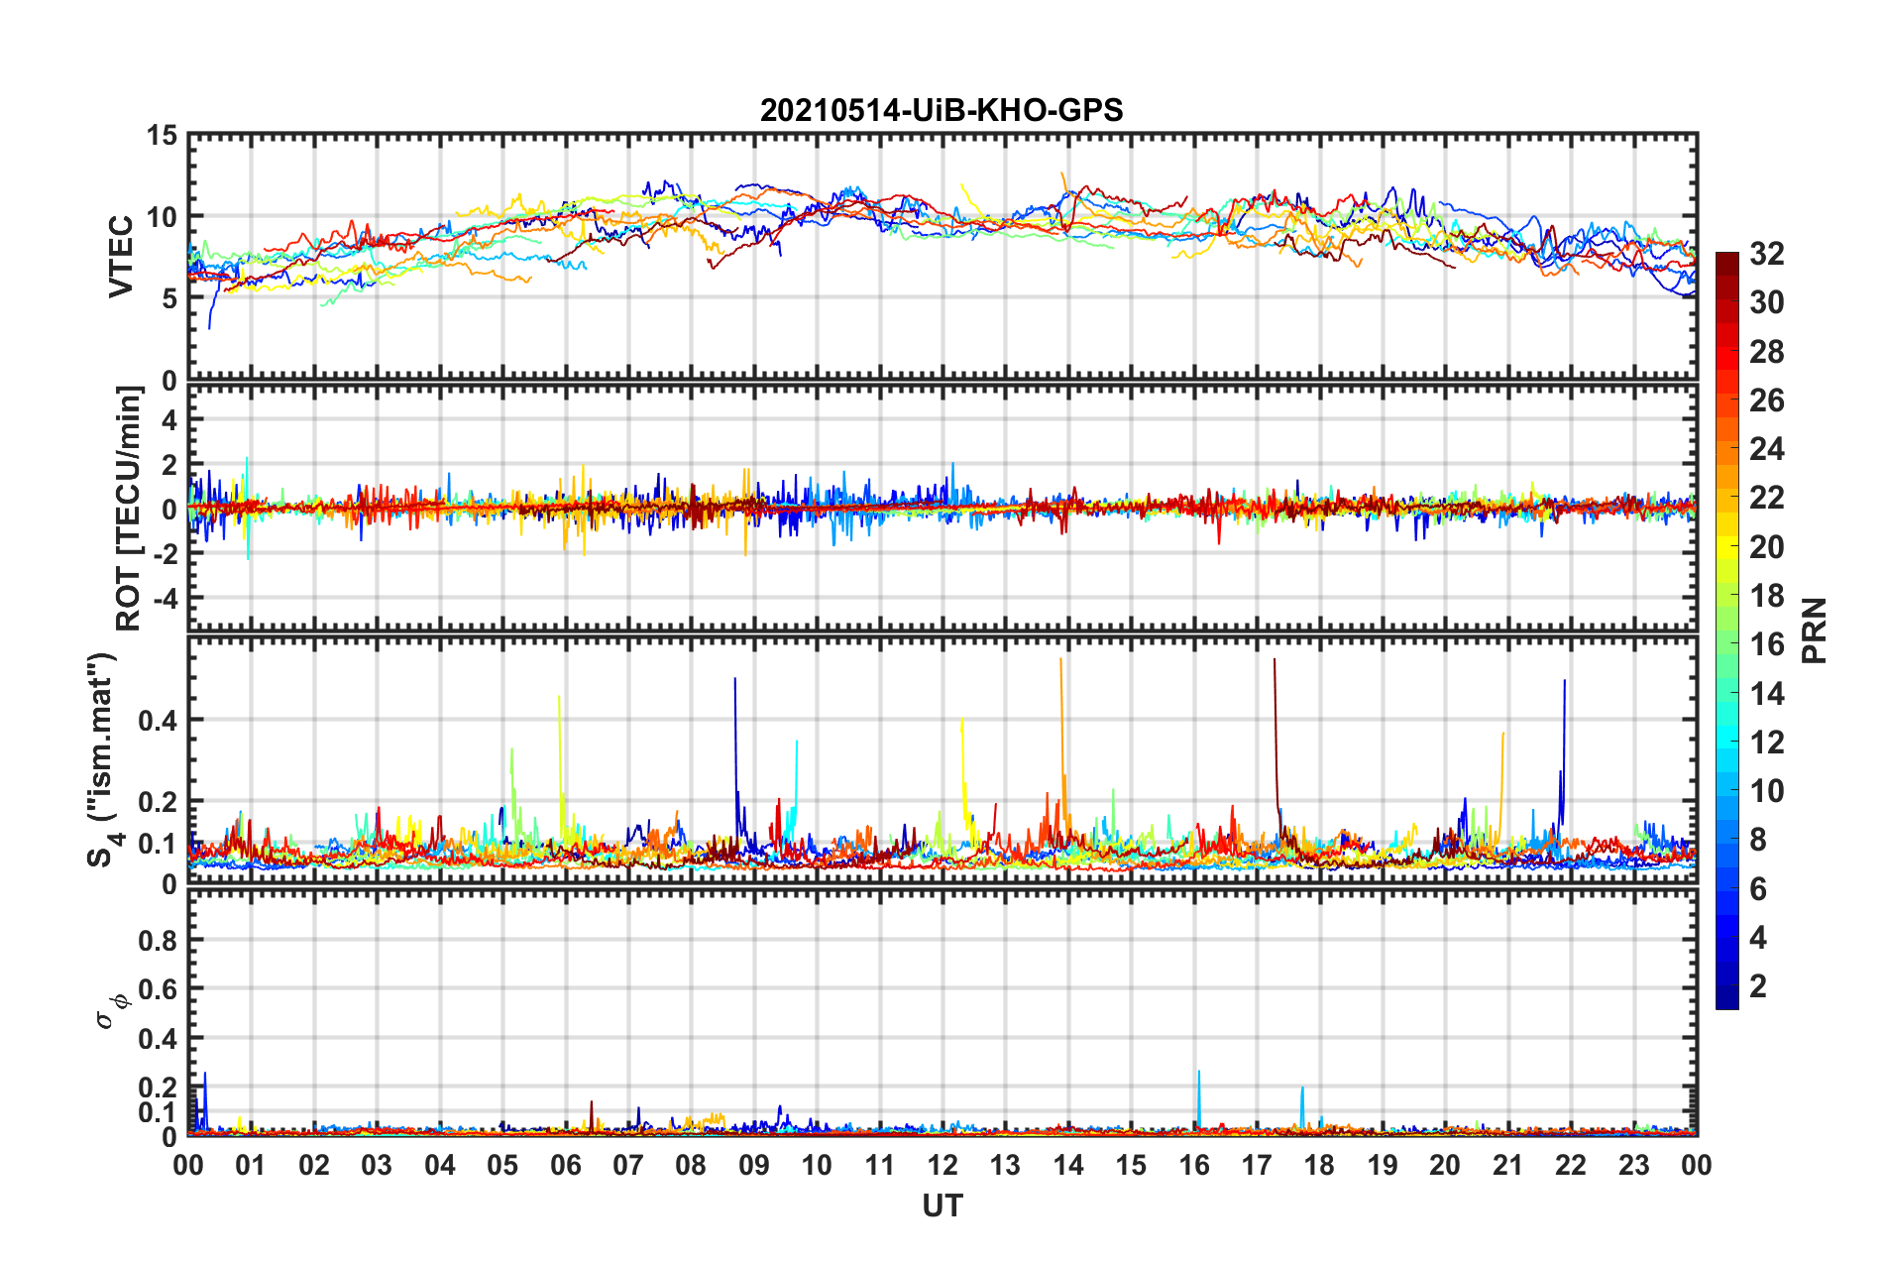Click UT axis tick label 21

click(x=1508, y=1165)
